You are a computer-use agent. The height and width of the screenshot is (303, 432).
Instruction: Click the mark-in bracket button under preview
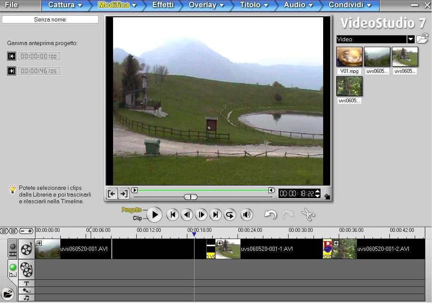coord(112,194)
